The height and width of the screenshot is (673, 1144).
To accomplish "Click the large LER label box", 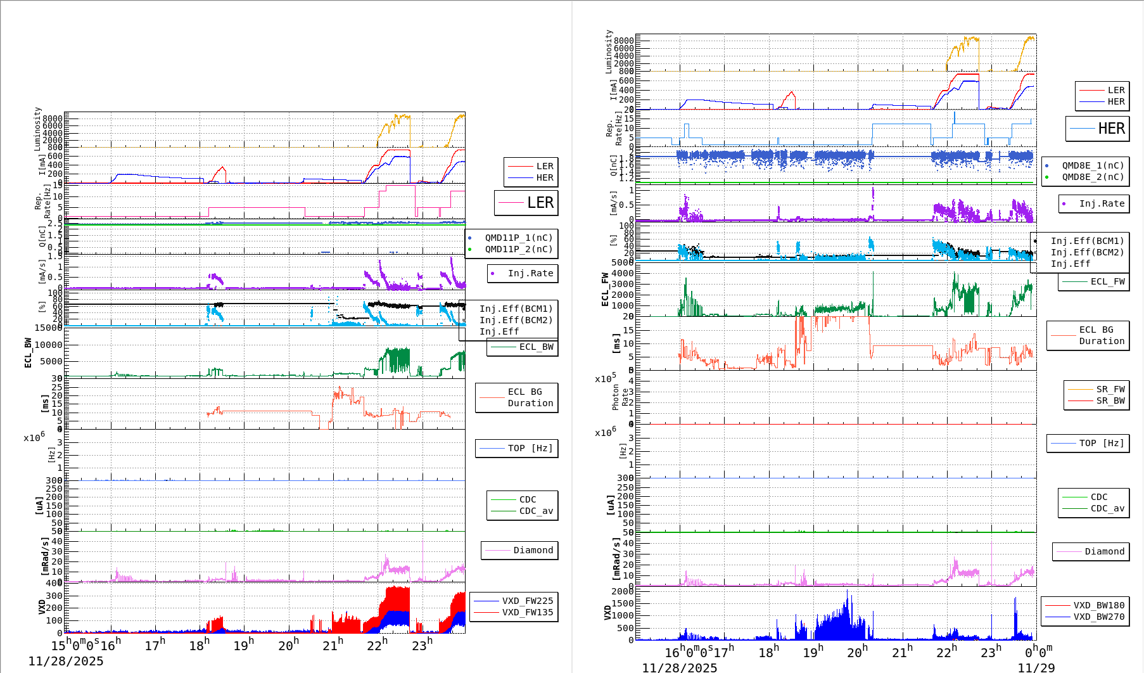I will [526, 203].
